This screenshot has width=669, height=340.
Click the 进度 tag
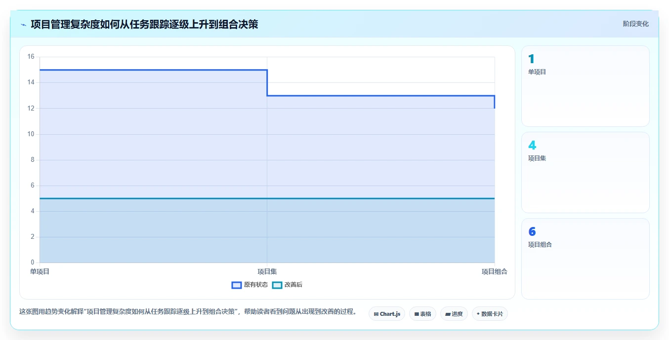click(x=454, y=314)
